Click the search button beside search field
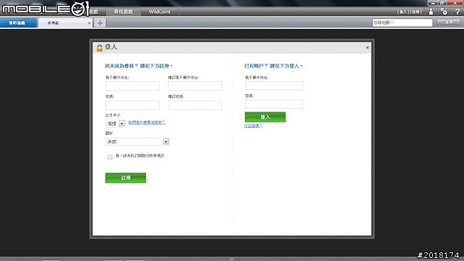The image size is (464, 261). pyautogui.click(x=448, y=22)
